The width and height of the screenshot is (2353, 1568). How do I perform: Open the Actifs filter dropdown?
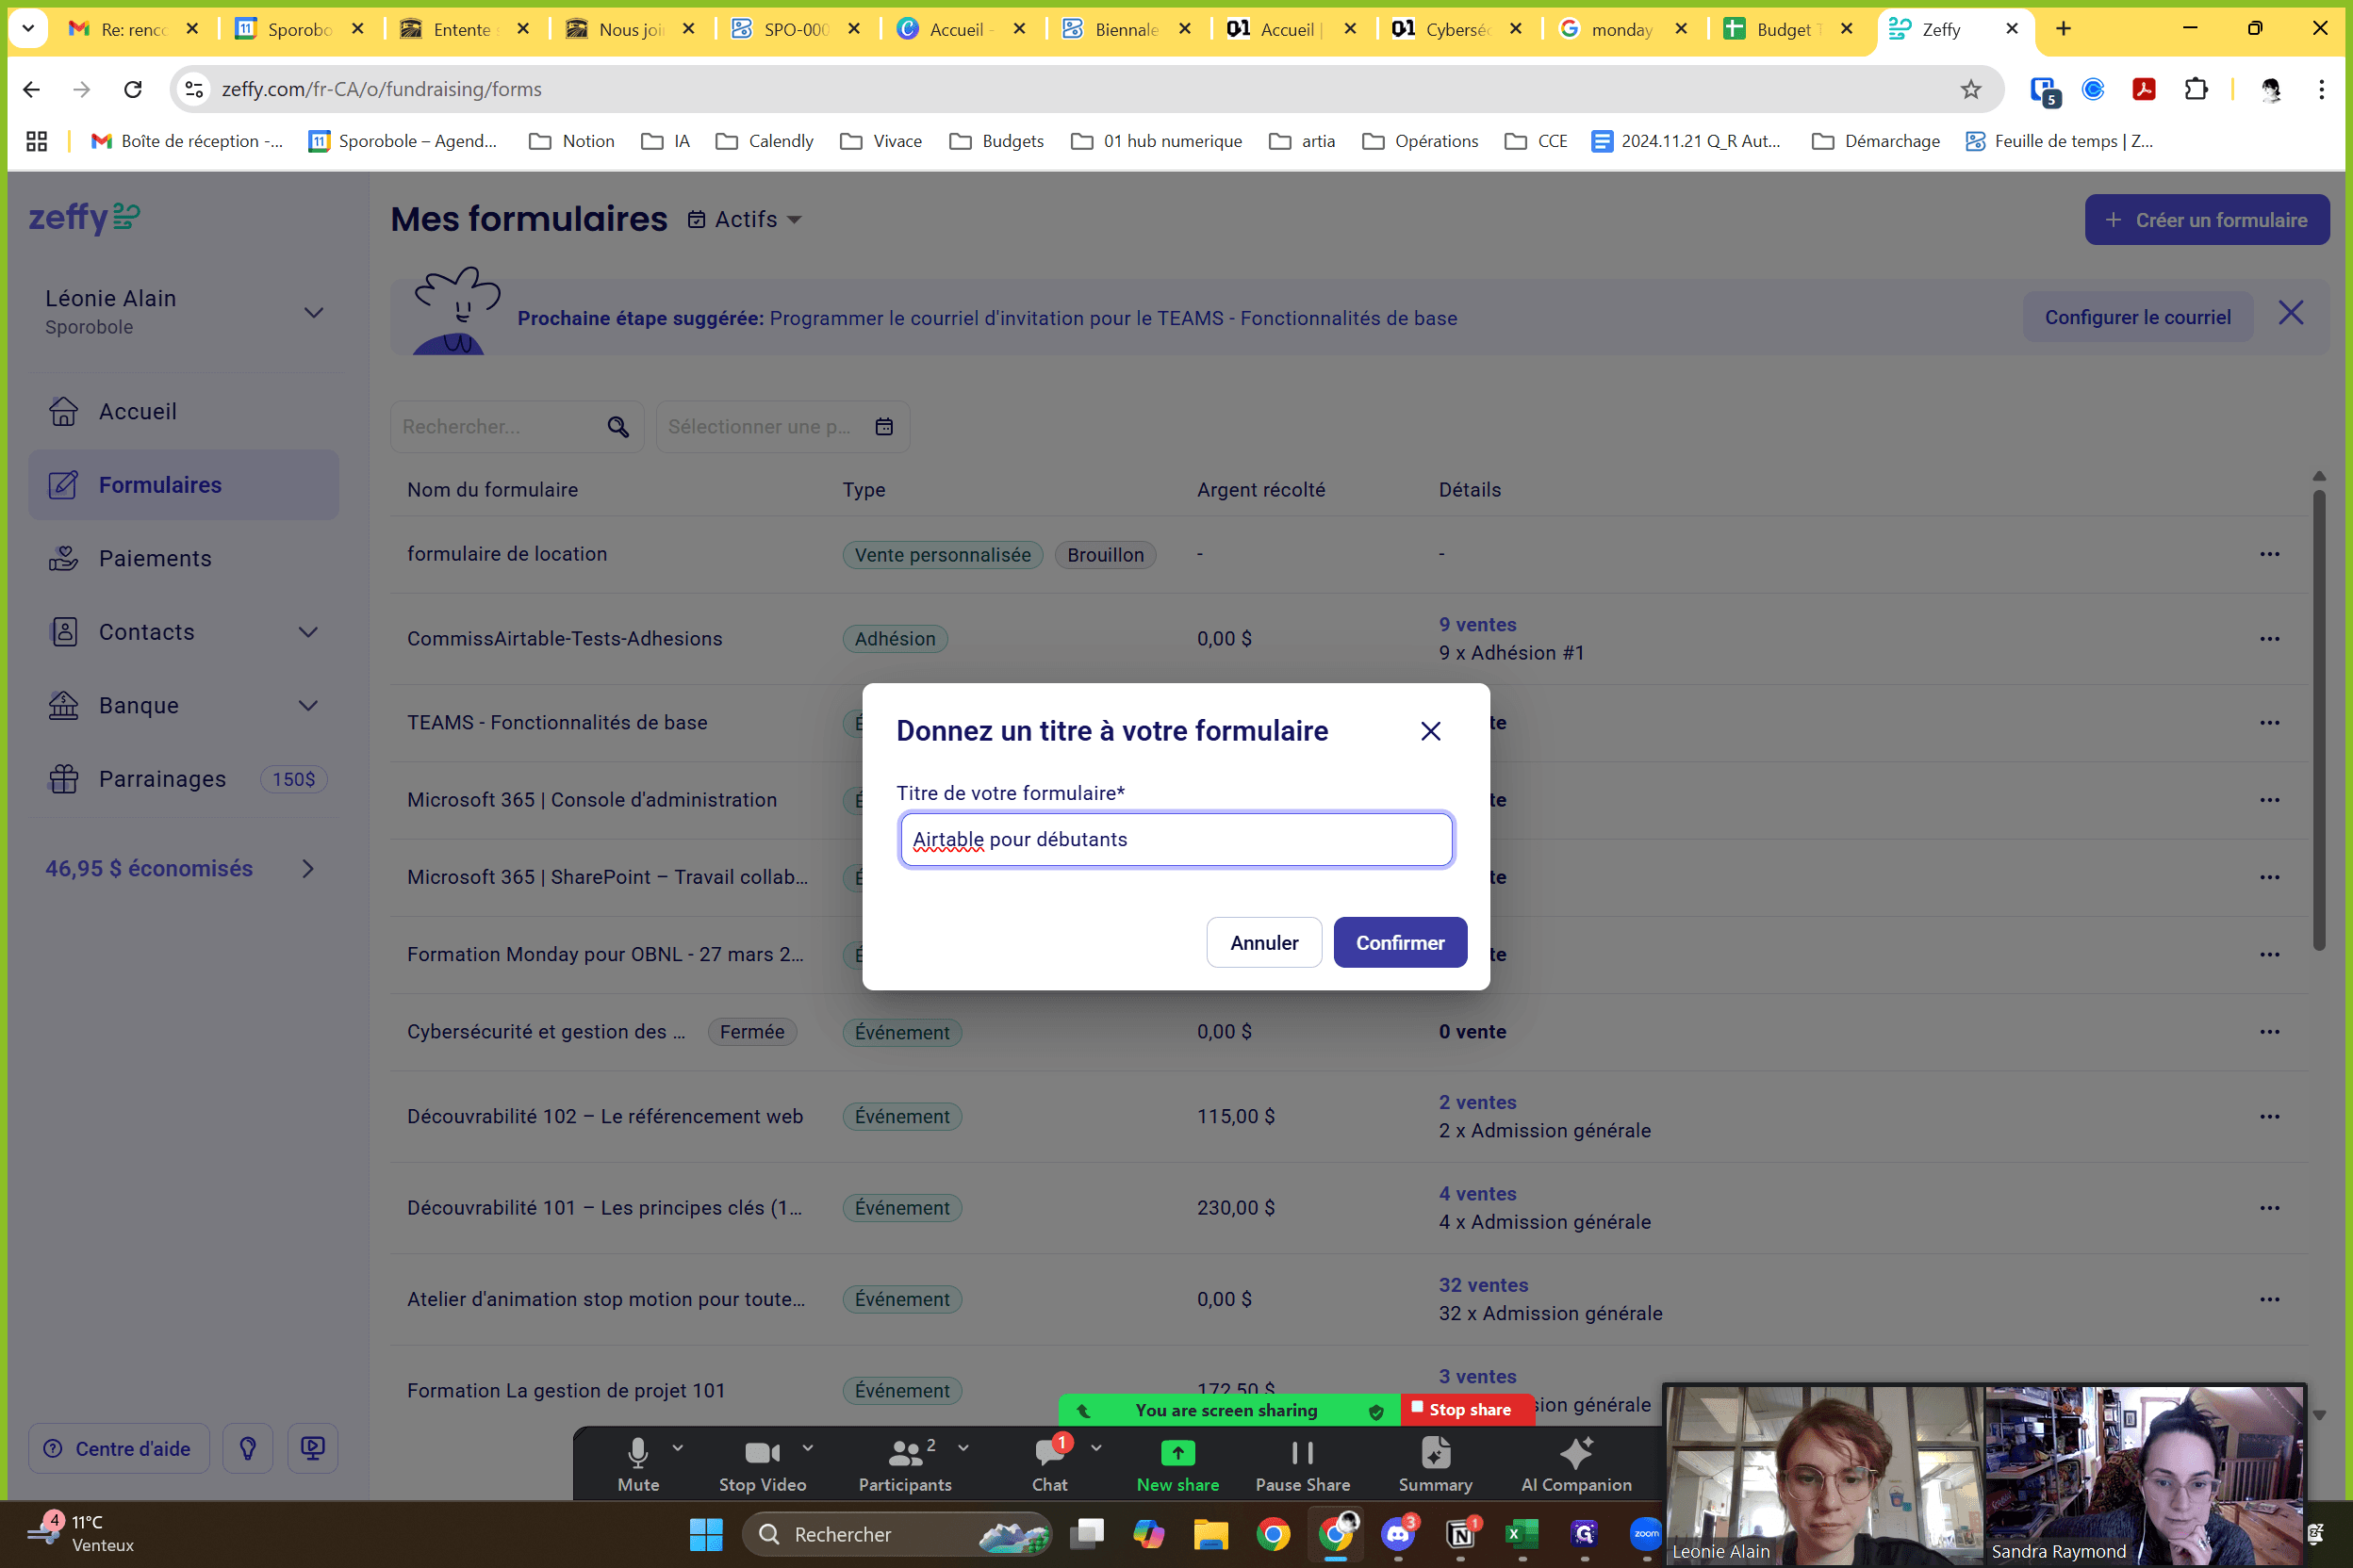(746, 219)
